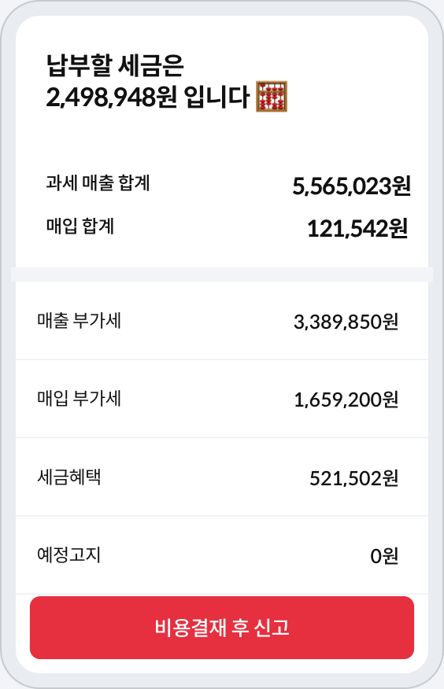Screen dimensions: 444x689
Task: Select the 5,565,023원 sales total
Action: coord(352,186)
